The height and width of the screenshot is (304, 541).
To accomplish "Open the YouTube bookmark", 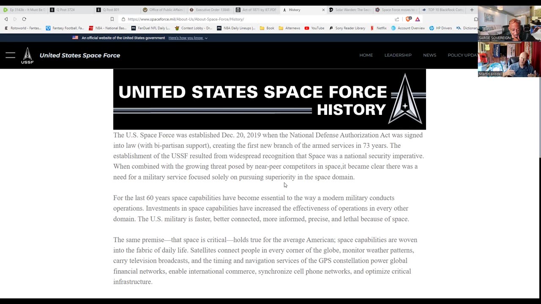I will point(314,28).
